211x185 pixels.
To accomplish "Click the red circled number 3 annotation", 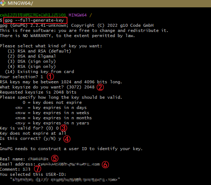I will click(x=63, y=128).
